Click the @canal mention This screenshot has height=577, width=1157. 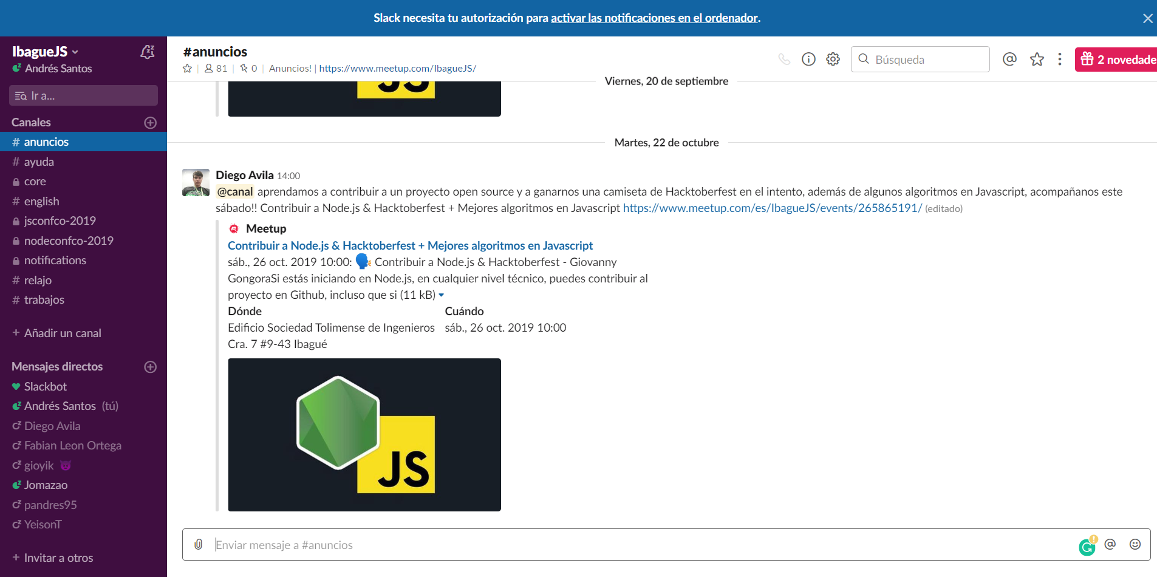pos(235,191)
